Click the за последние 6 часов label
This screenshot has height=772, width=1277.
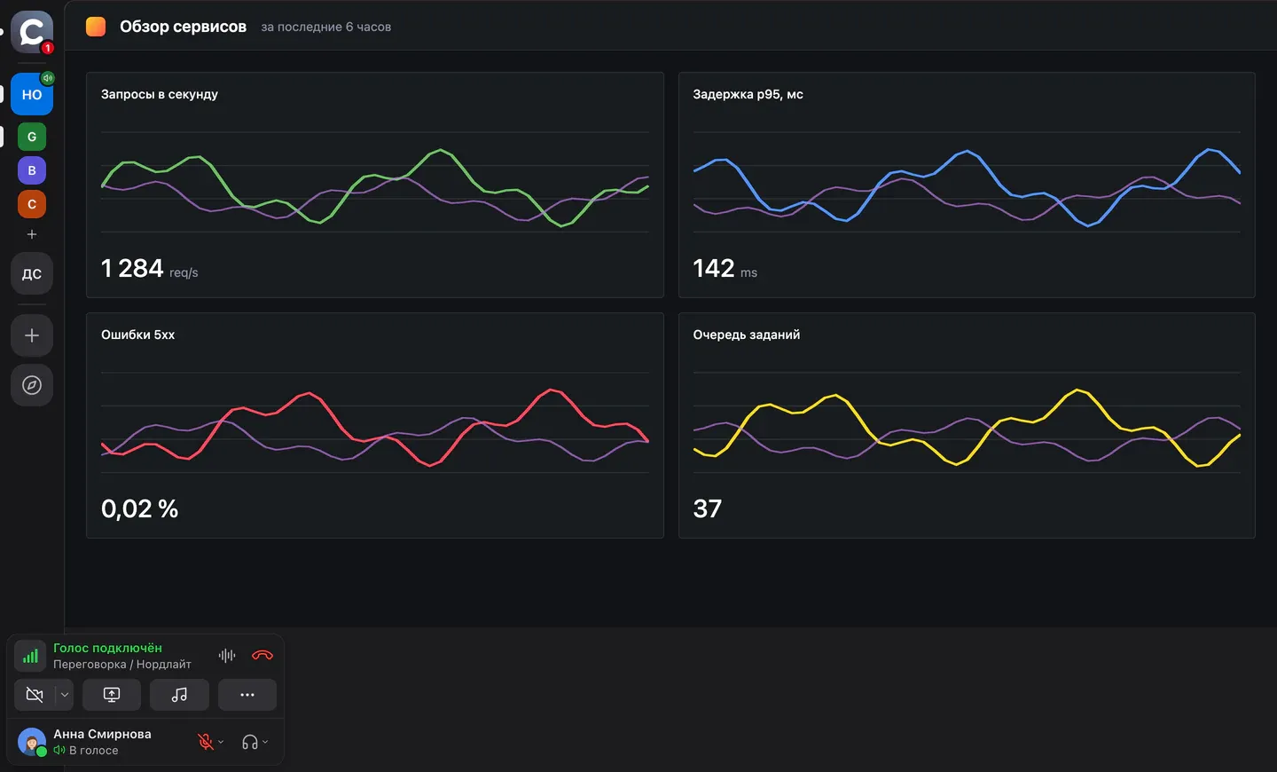coord(325,28)
